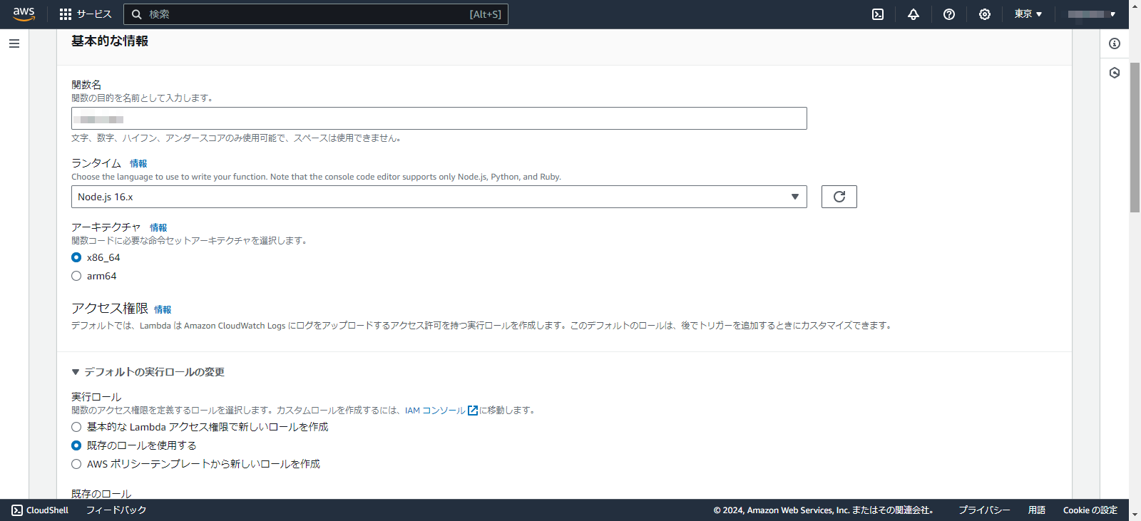The height and width of the screenshot is (521, 1141).
Task: Launch CloudShell from the top bar icon
Action: (x=878, y=14)
